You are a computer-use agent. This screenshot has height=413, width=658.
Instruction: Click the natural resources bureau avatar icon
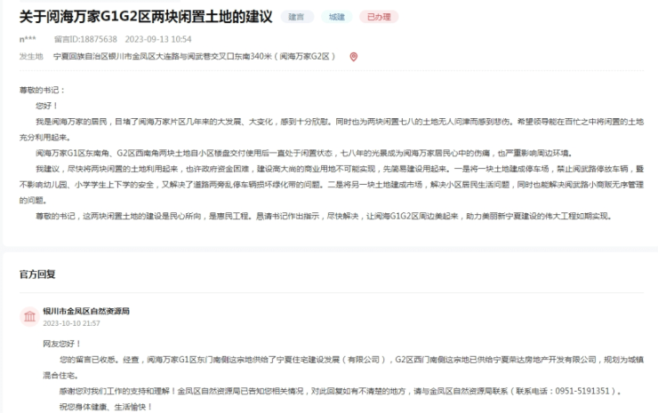pos(29,317)
